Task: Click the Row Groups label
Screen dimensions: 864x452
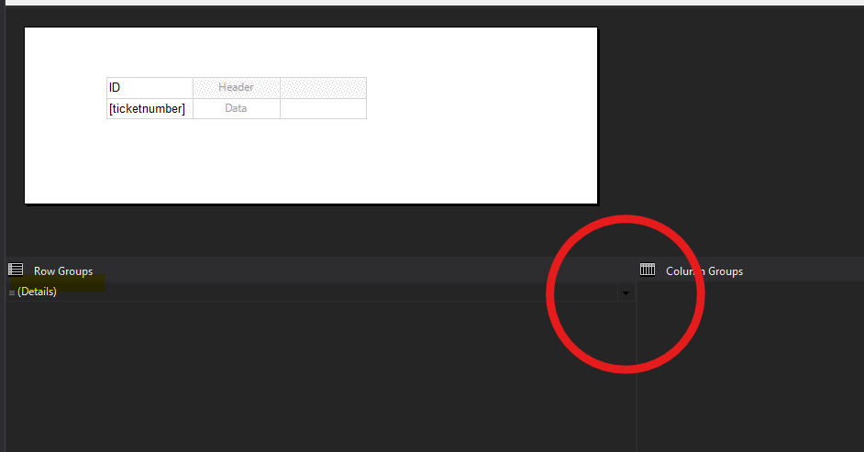Action: [63, 271]
